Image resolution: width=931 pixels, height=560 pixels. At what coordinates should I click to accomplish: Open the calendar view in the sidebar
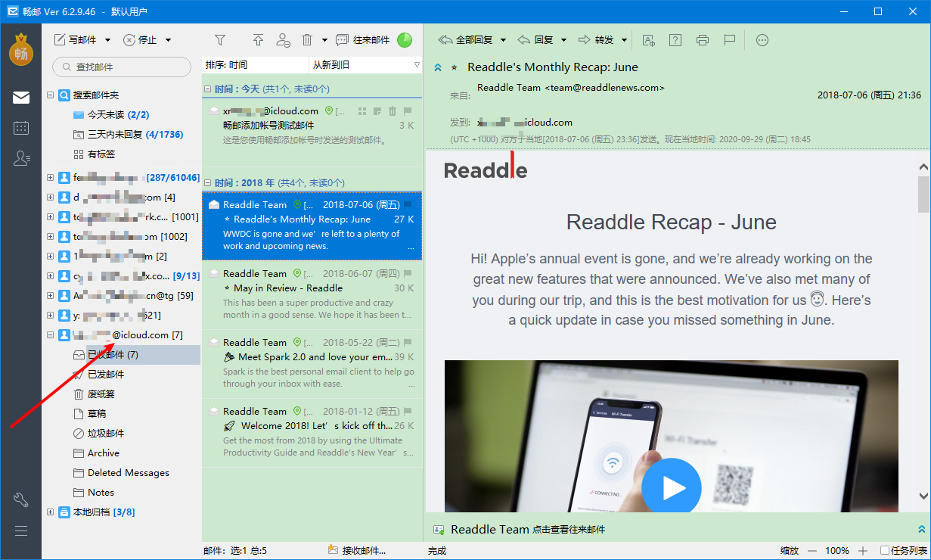coord(21,128)
